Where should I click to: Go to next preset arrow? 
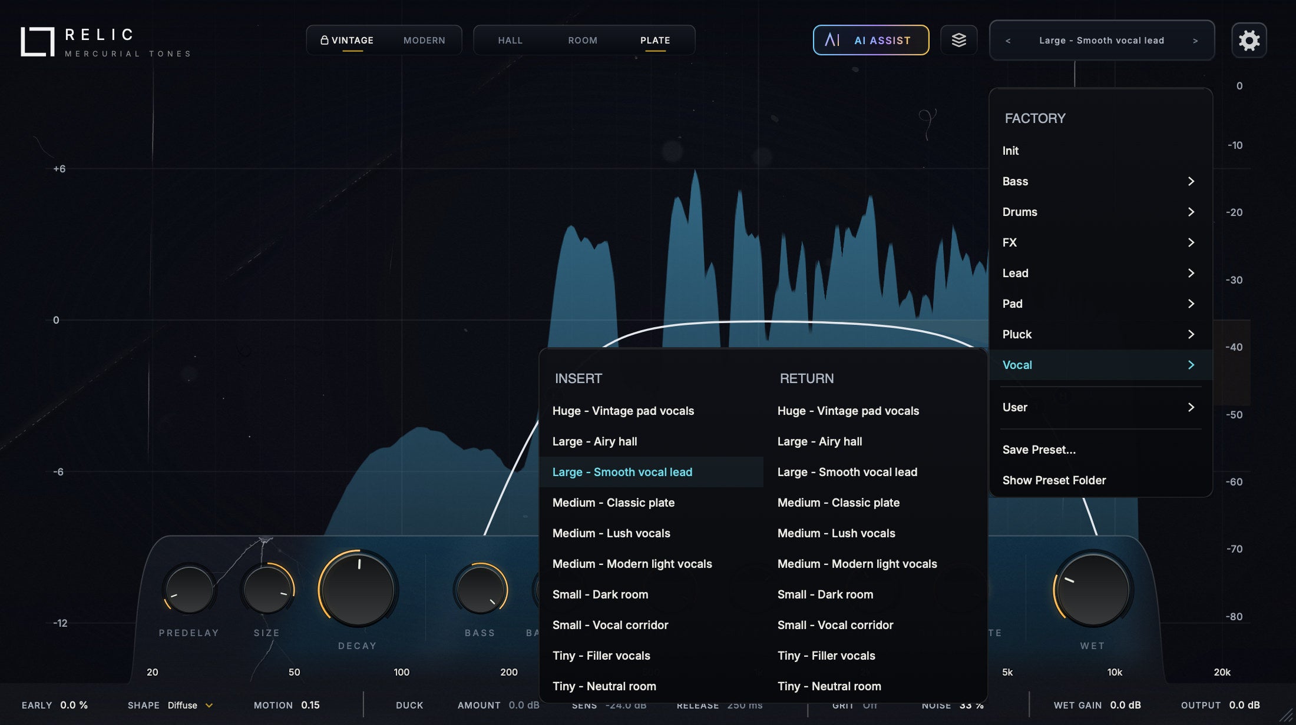(1195, 41)
